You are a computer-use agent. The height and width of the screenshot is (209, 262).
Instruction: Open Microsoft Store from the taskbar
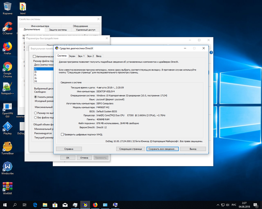click(55, 205)
